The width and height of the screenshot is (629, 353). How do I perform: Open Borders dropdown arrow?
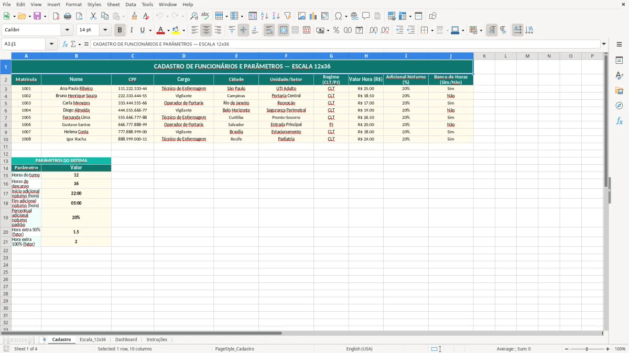tap(432, 30)
